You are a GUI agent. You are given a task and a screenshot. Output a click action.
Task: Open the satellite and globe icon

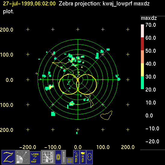(x=23, y=157)
